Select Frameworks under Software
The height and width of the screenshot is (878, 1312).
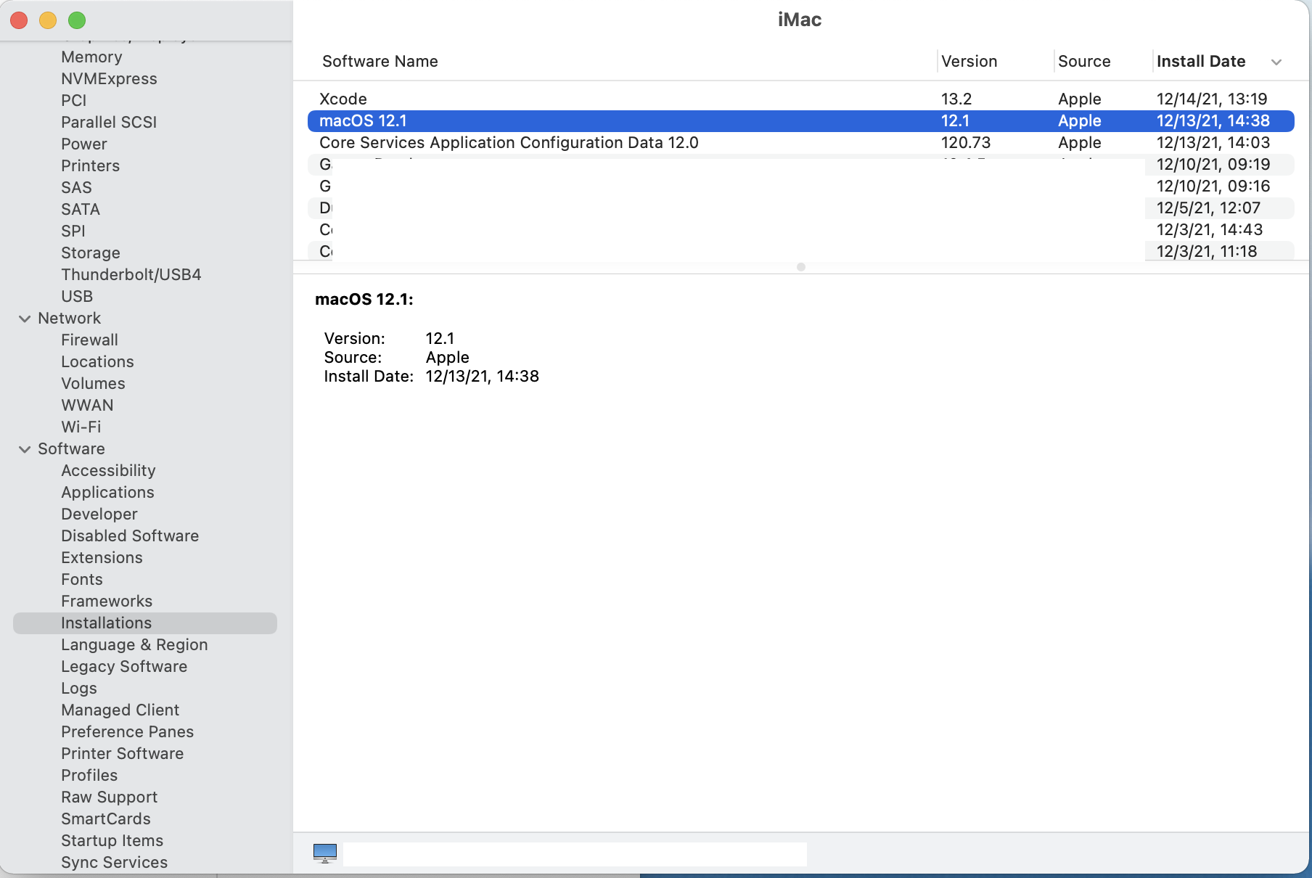[107, 602]
